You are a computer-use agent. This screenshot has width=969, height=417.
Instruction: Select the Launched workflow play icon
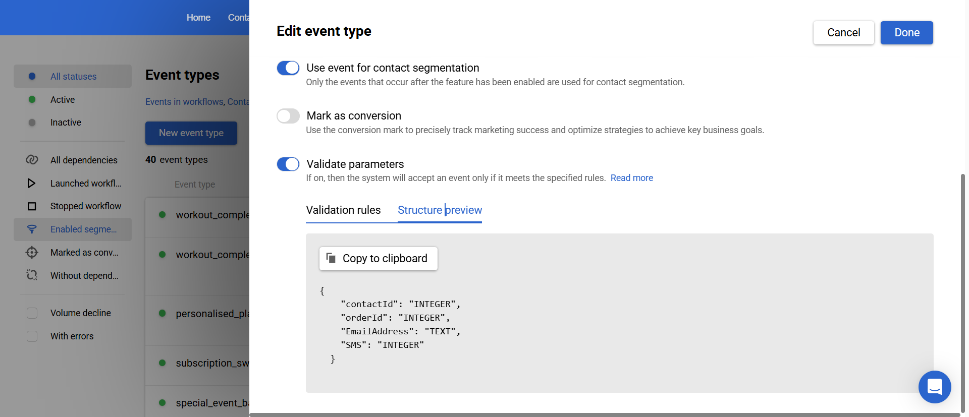coord(31,183)
